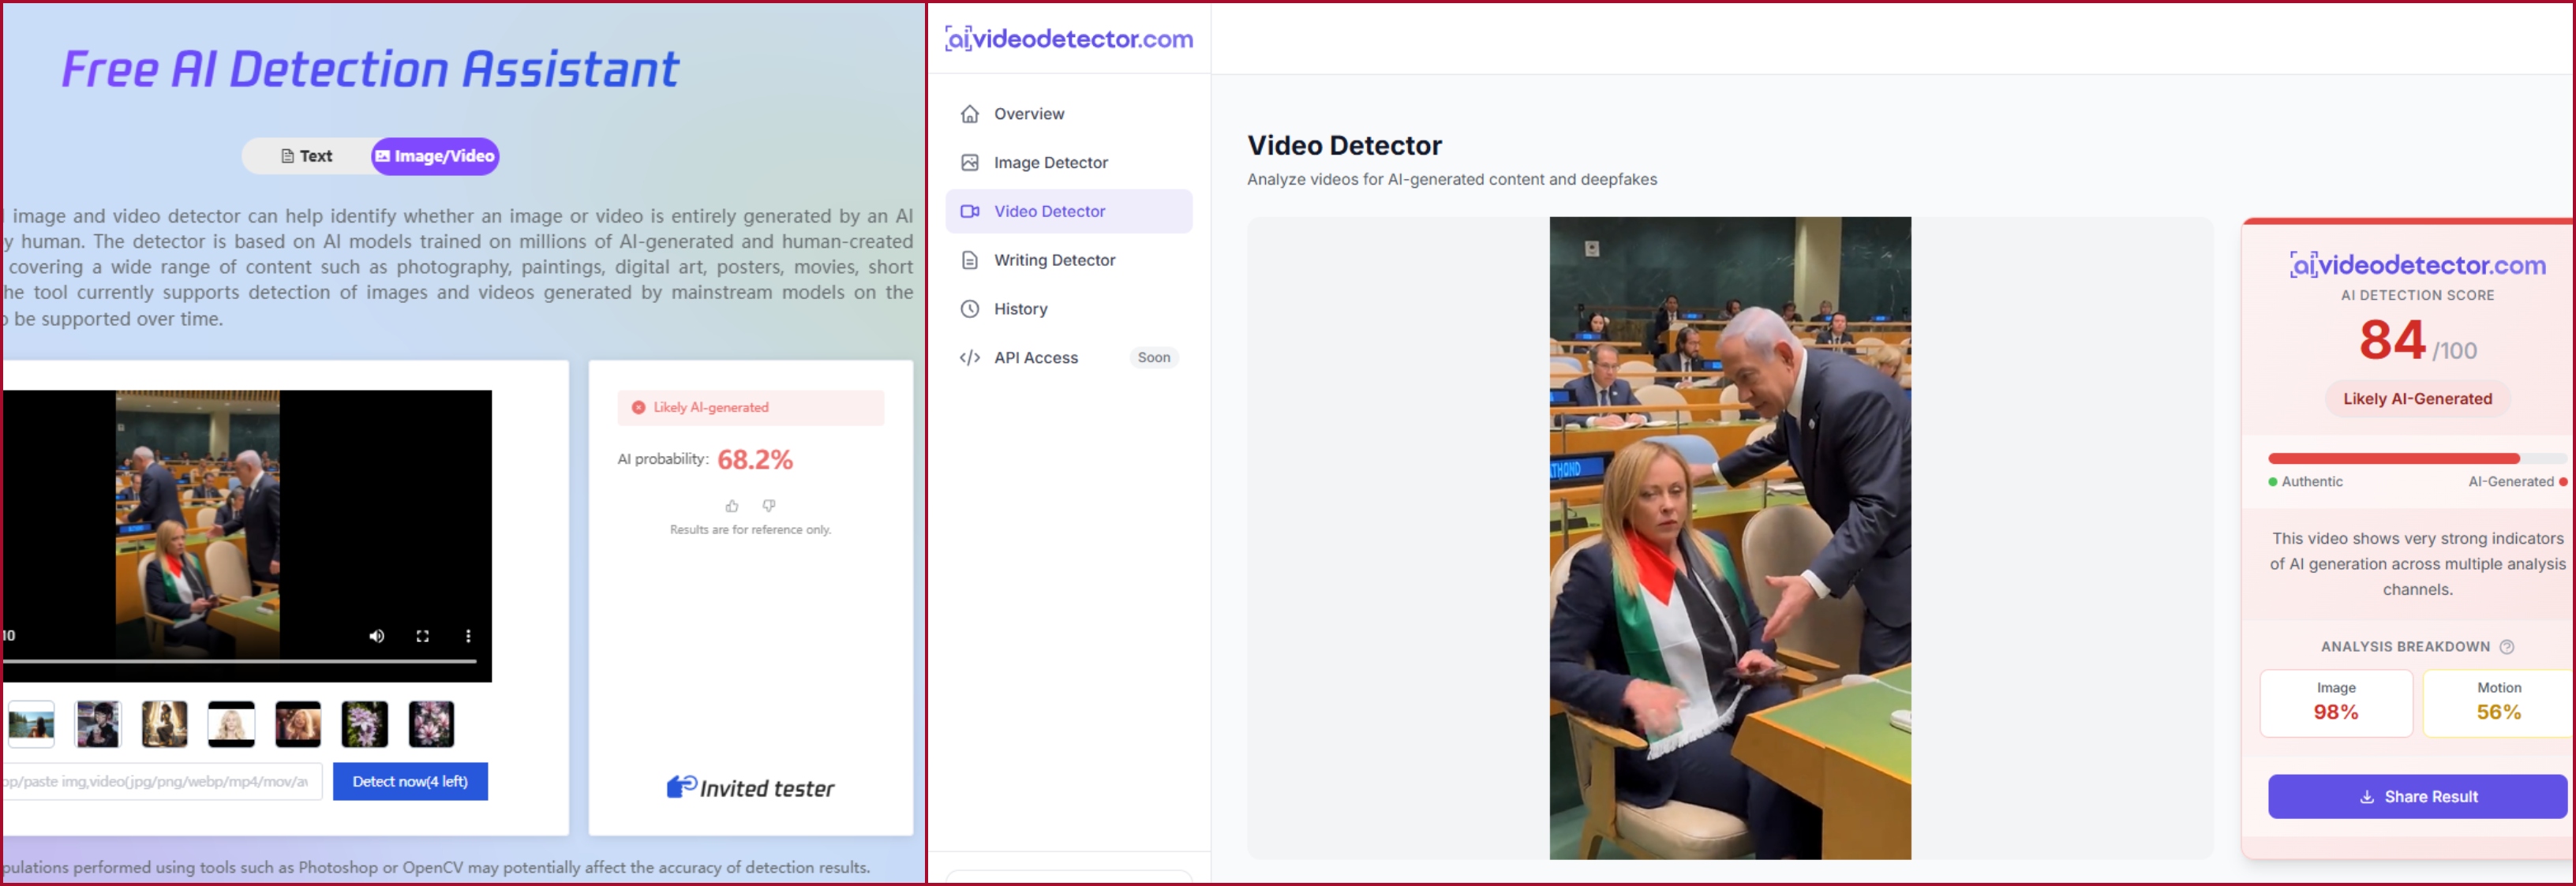This screenshot has width=2576, height=886.
Task: Click the Share Result button
Action: coord(2417,797)
